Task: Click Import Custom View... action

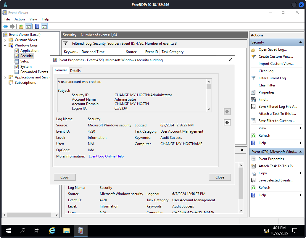Action: [x=276, y=64]
